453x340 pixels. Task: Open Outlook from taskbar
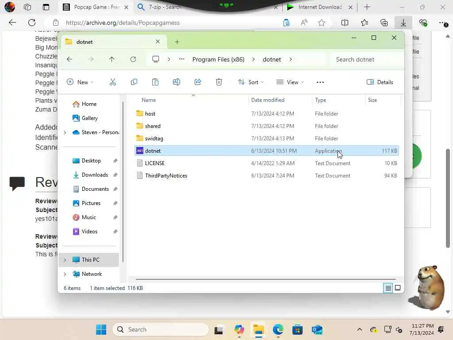(x=317, y=329)
